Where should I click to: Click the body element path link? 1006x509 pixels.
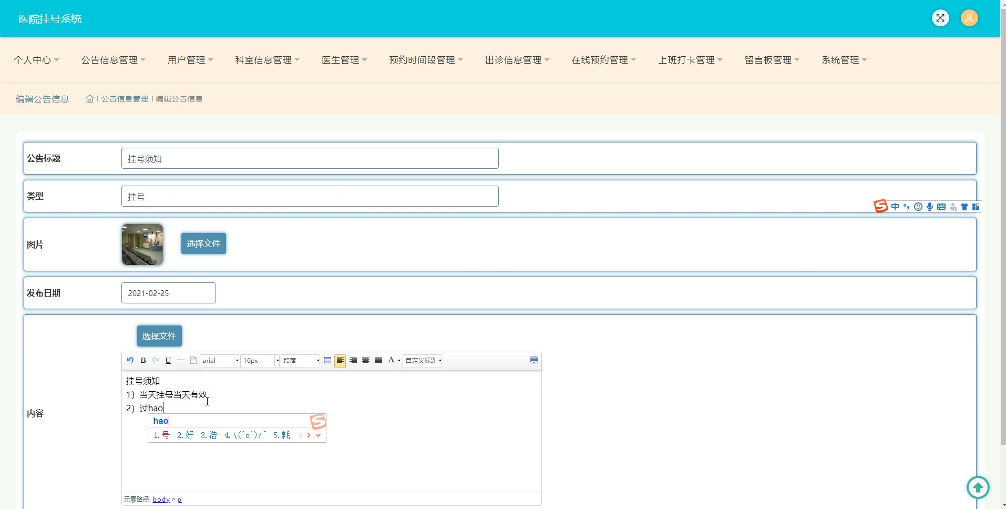coord(161,500)
